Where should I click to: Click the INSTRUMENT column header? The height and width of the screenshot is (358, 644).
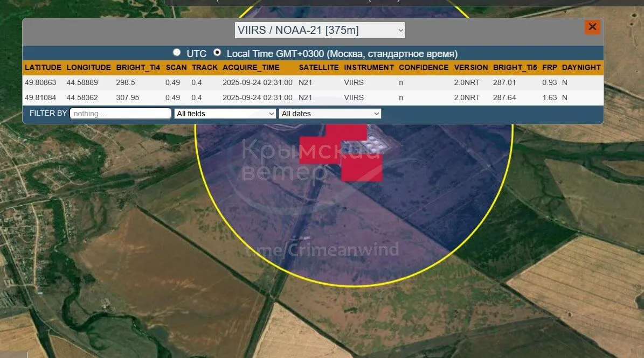tap(369, 68)
